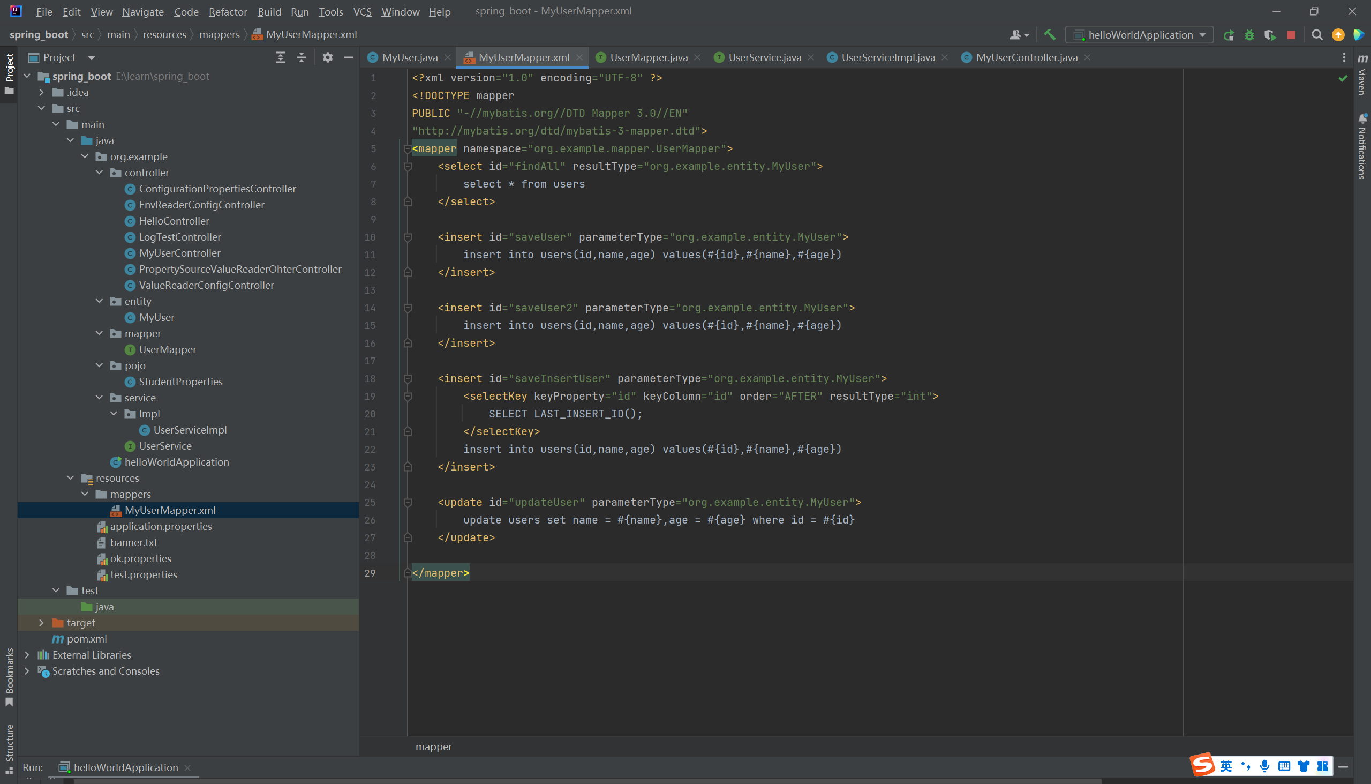
Task: Open the Refactor menu
Action: tap(228, 11)
